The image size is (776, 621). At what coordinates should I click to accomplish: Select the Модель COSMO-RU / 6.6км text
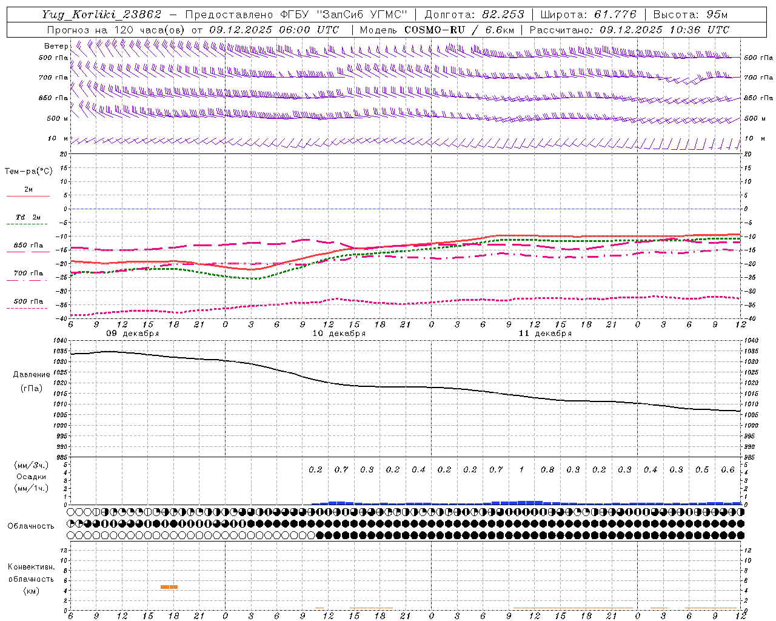tap(437, 30)
